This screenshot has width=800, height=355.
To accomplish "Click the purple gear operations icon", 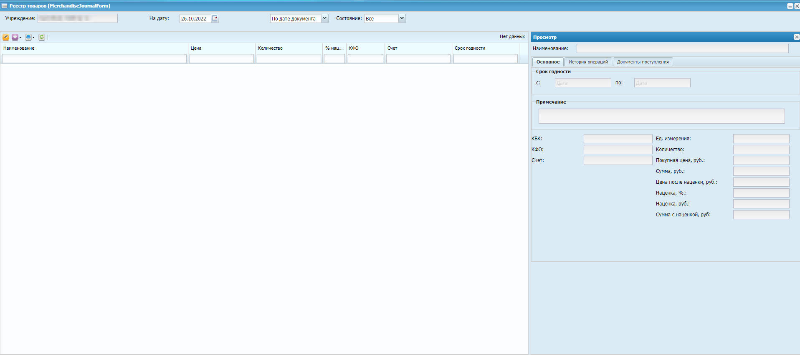I will 15,37.
